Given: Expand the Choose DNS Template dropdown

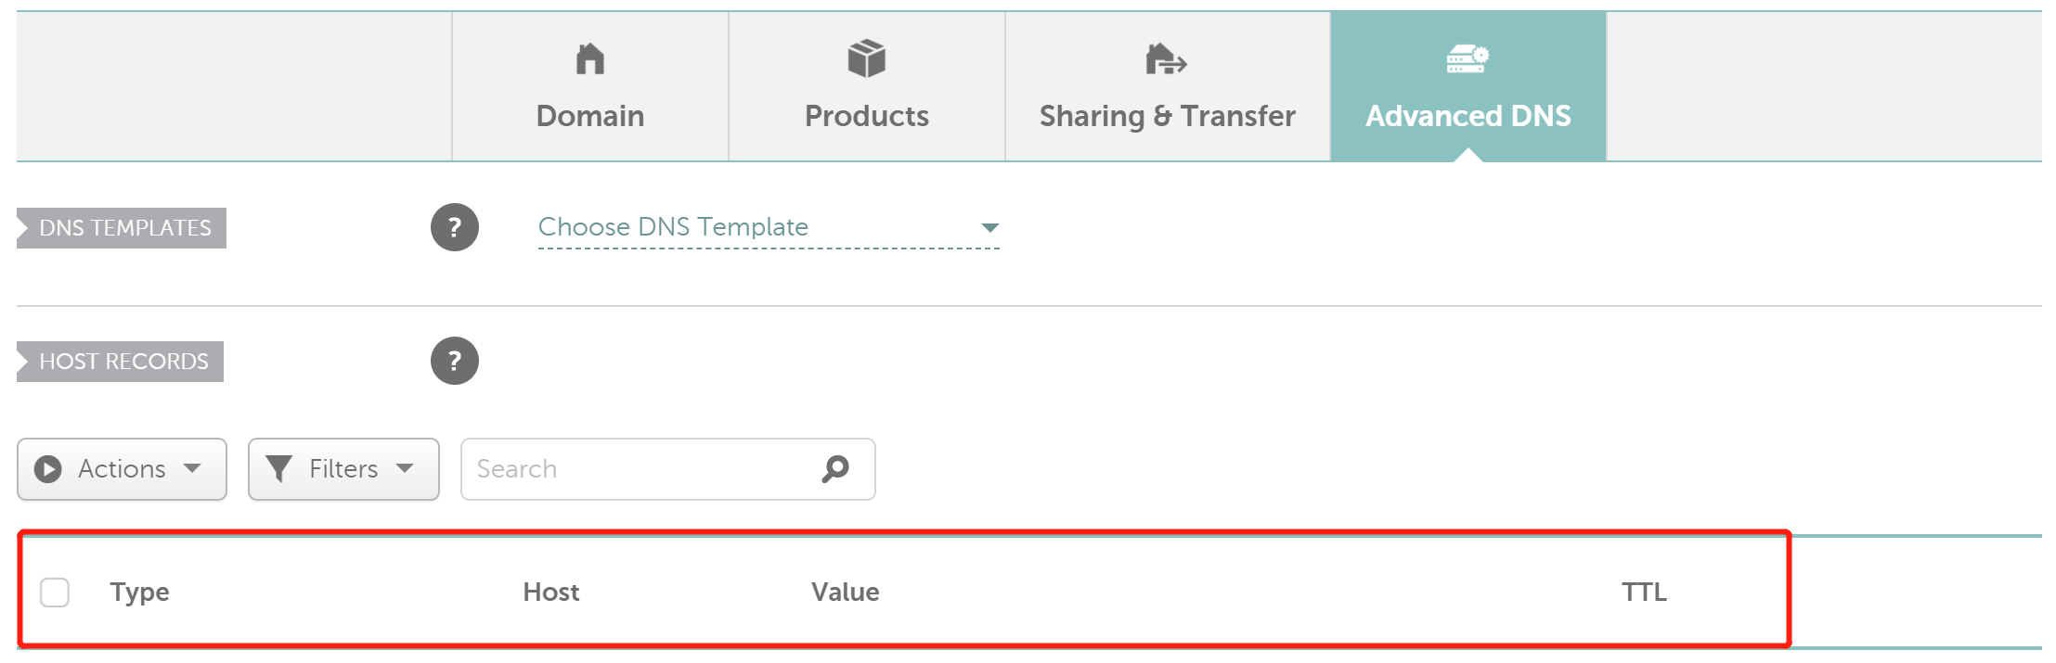Looking at the screenshot, I should tap(989, 227).
